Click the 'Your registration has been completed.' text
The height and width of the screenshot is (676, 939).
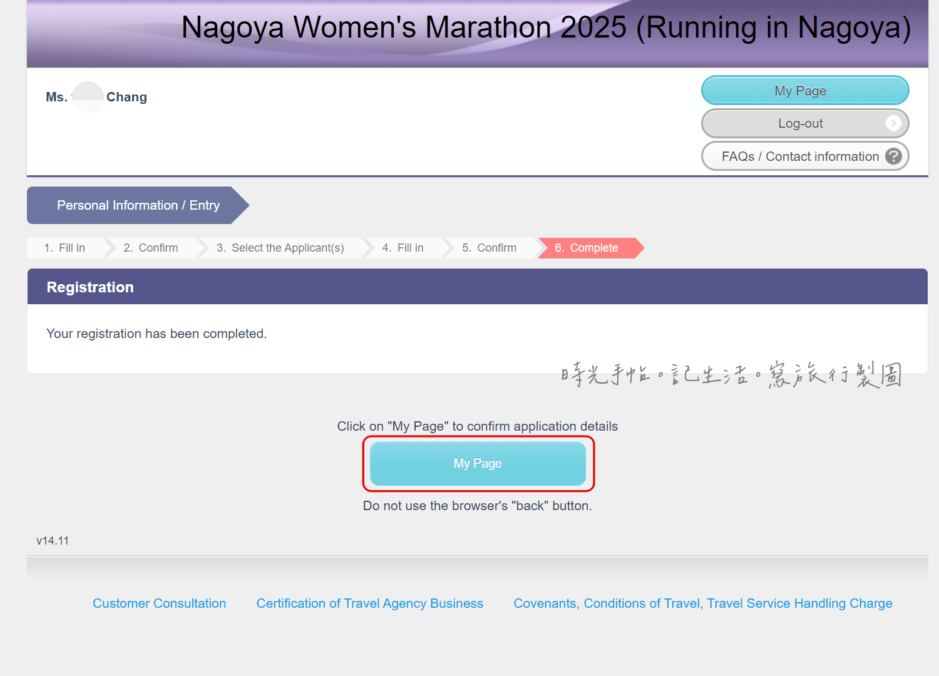coord(156,334)
